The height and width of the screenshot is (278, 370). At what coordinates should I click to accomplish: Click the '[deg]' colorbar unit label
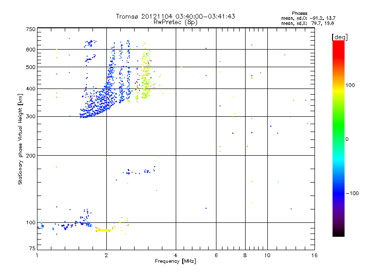pos(339,37)
